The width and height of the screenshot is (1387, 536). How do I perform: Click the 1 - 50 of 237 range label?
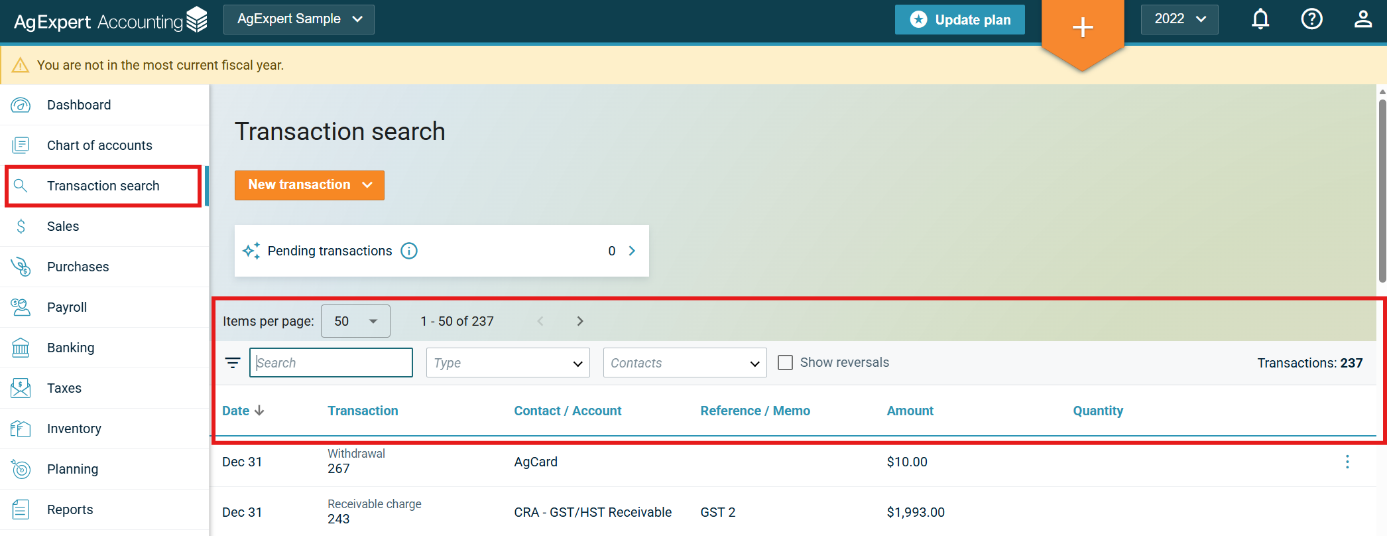[457, 321]
